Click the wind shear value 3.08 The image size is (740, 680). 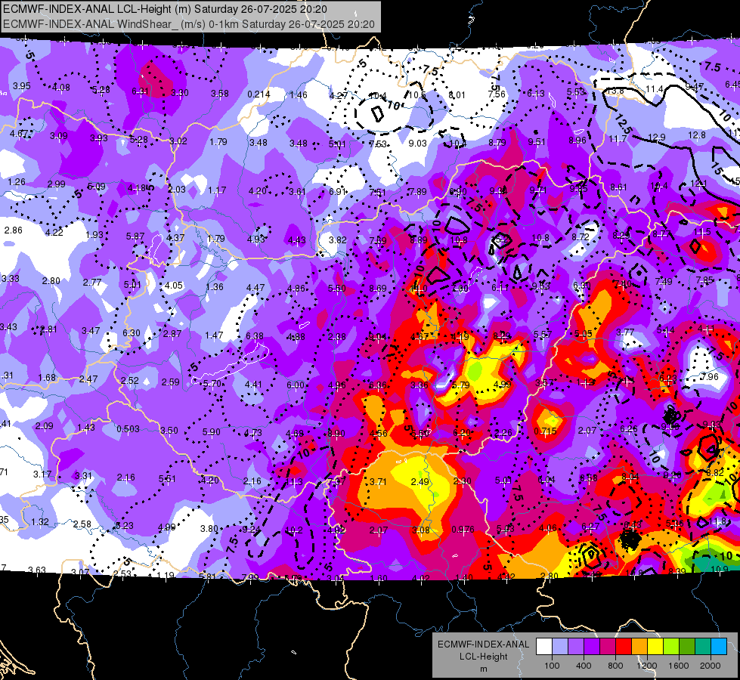420,530
